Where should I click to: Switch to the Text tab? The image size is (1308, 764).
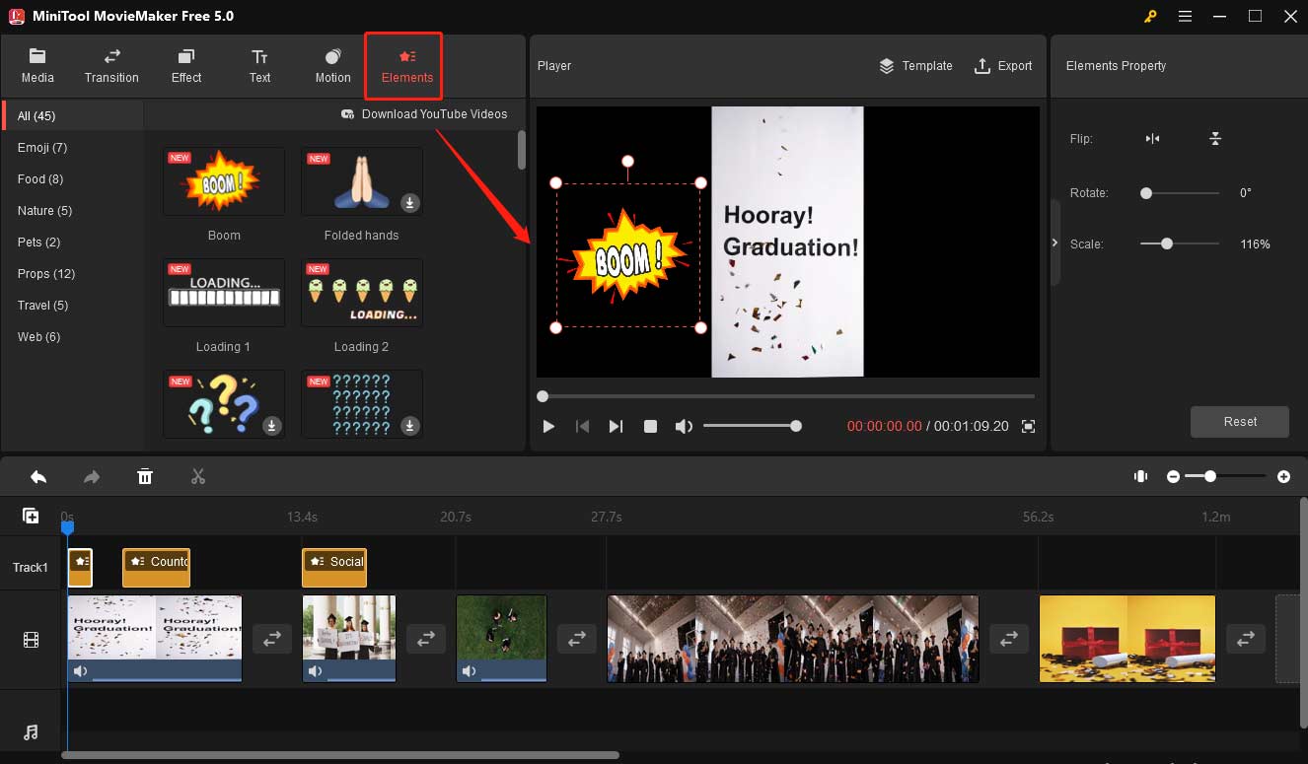pos(259,65)
